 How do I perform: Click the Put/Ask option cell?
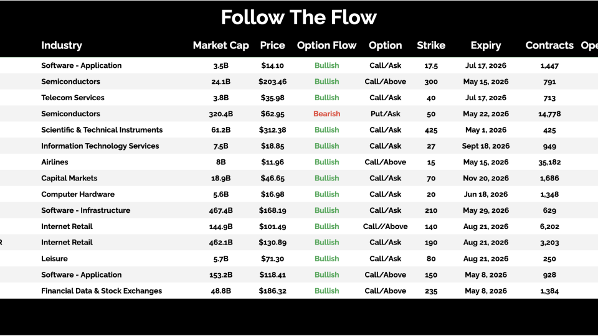pyautogui.click(x=385, y=114)
